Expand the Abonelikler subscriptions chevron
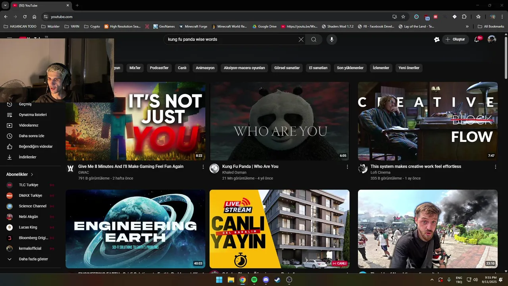This screenshot has width=508, height=286. pos(32,174)
